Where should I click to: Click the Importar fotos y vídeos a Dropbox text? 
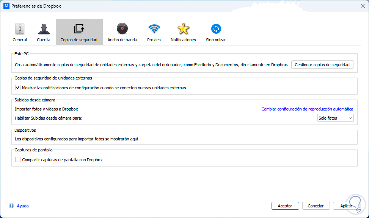pyautogui.click(x=46, y=109)
